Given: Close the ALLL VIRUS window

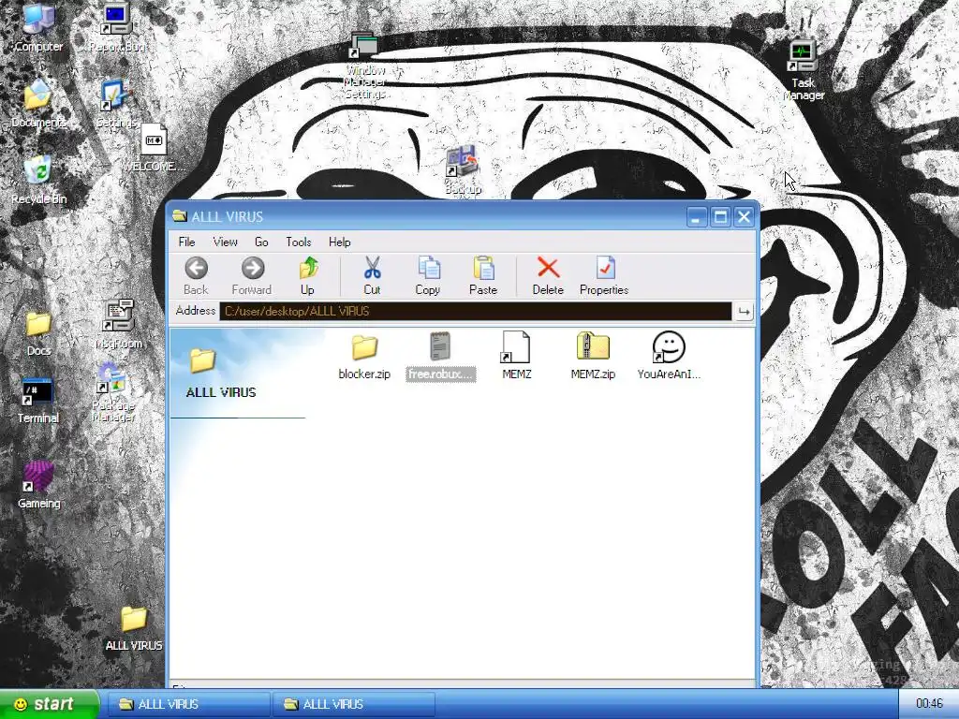Looking at the screenshot, I should [744, 217].
